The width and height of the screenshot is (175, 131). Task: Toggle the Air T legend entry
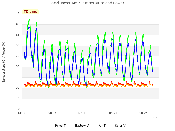point(99,126)
